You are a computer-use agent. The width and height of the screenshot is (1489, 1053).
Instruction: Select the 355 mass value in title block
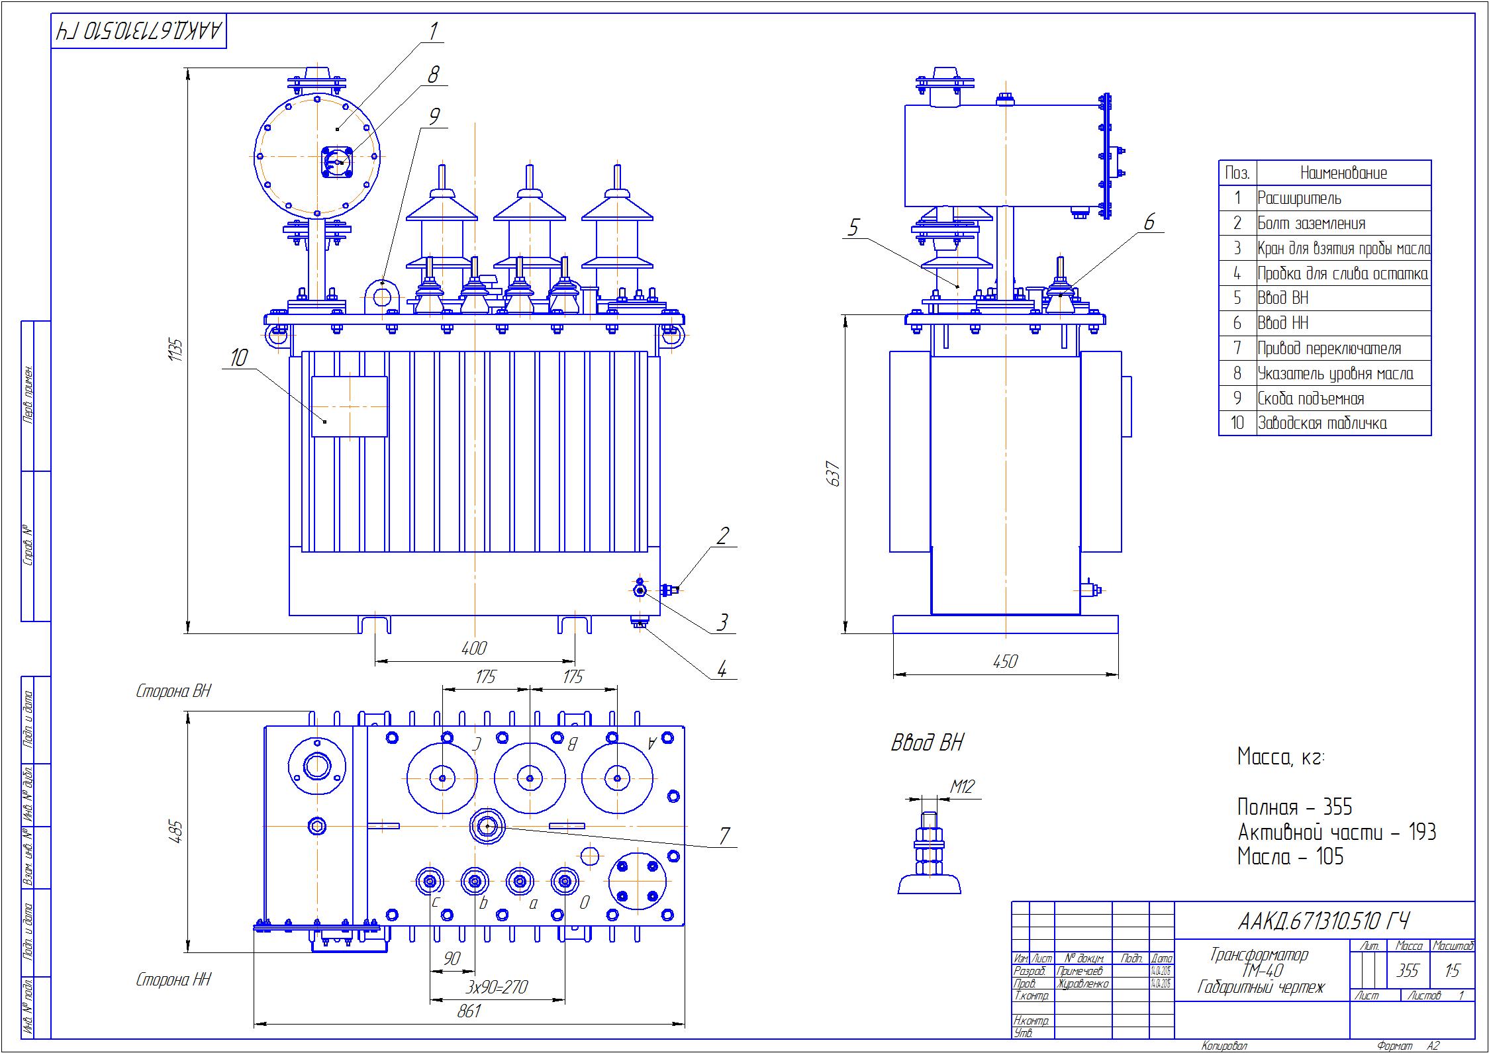pyautogui.click(x=1408, y=971)
